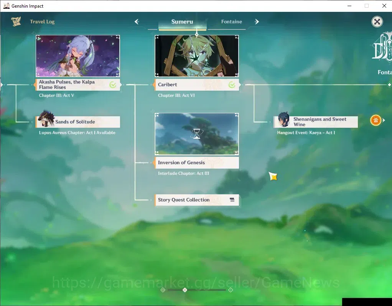The height and width of the screenshot is (306, 392).
Task: Click completed checkmark on Akasha Pulses
Action: tap(113, 85)
